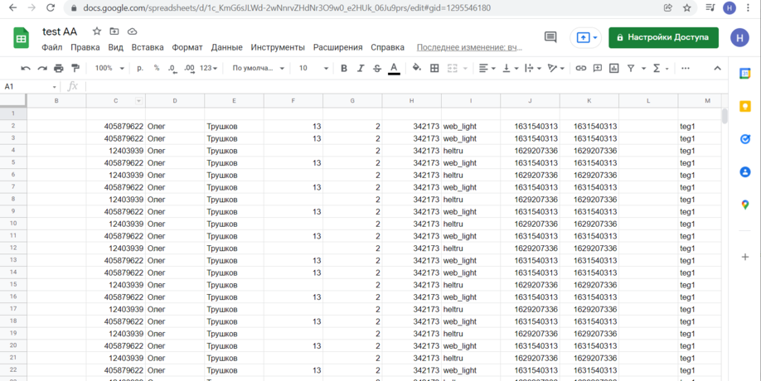Print the spreadsheet via printer icon
The height and width of the screenshot is (381, 761).
click(x=59, y=69)
